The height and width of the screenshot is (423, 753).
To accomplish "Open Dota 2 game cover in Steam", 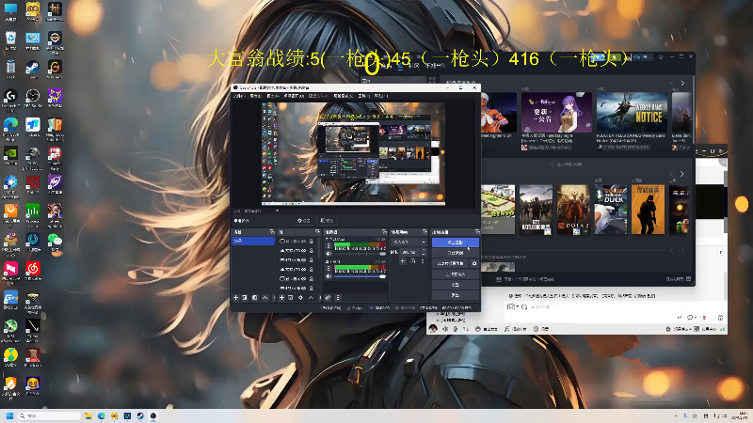I will click(573, 210).
